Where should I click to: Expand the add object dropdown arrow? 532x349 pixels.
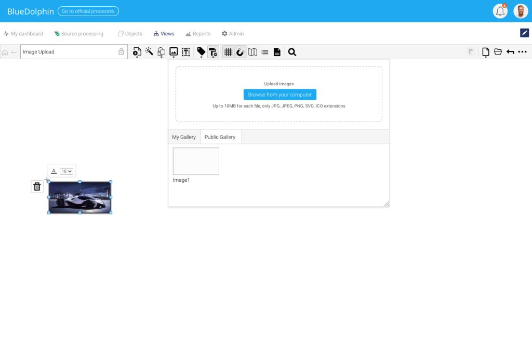(137, 57)
